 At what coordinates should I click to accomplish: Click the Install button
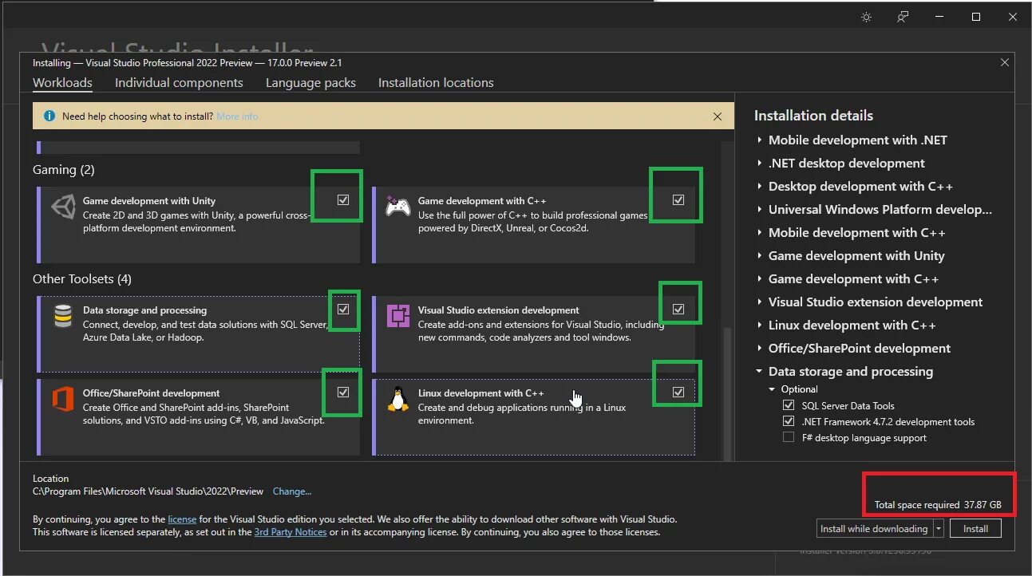[975, 528]
